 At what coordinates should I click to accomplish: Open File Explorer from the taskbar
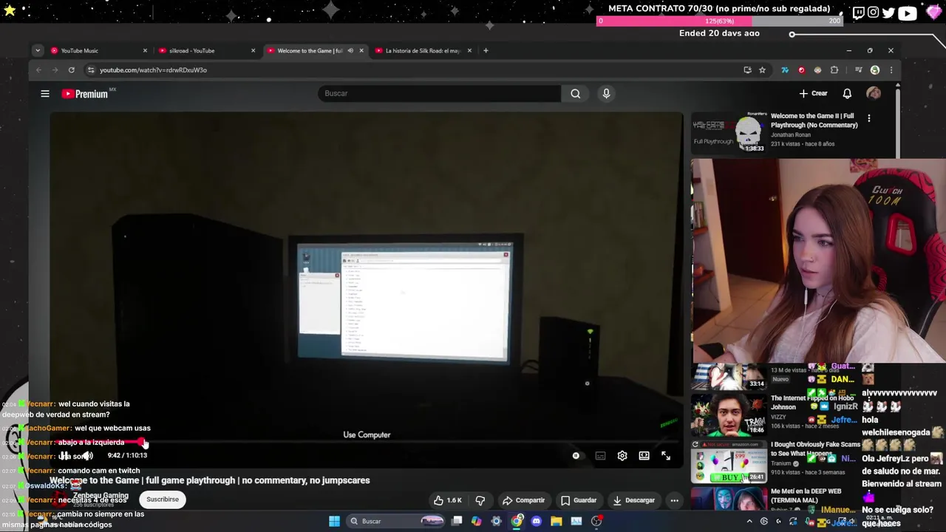point(556,521)
